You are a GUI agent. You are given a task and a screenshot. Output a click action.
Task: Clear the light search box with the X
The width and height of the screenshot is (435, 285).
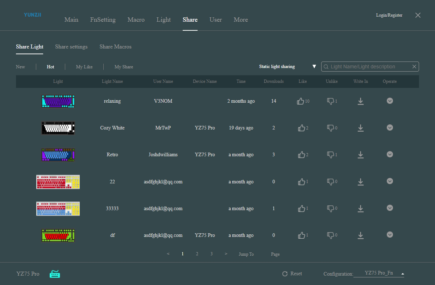coord(414,67)
